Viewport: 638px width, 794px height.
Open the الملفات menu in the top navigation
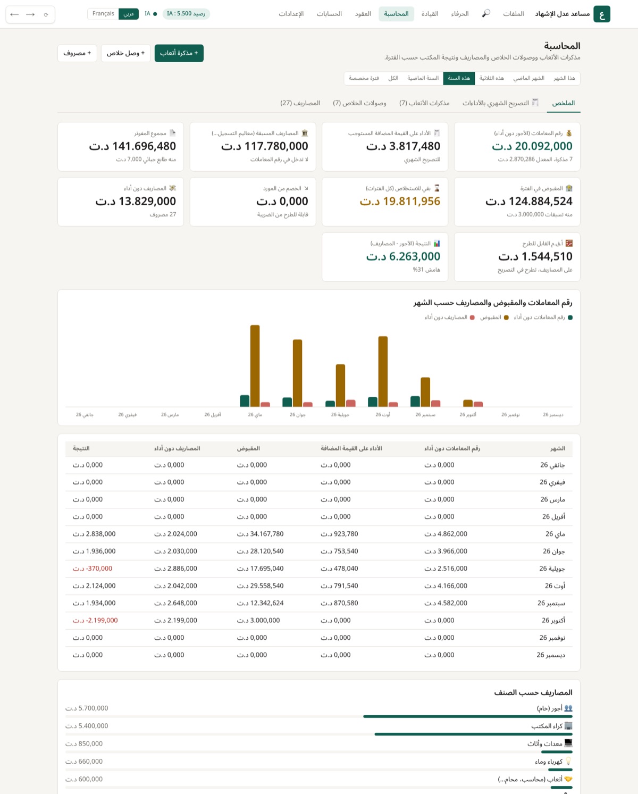point(514,14)
